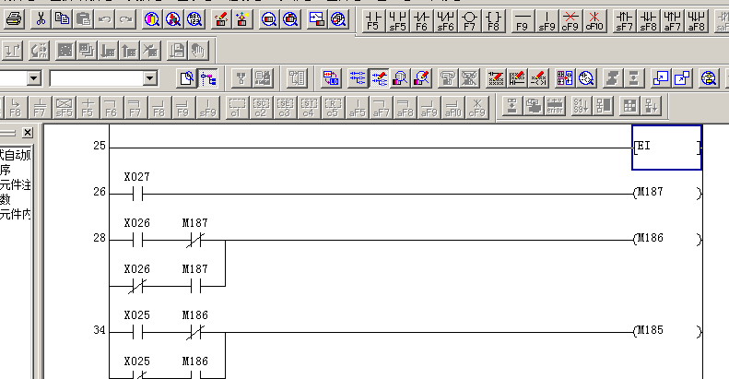Click the Copy toolbar icon
This screenshot has height=379, width=729.
pyautogui.click(x=62, y=18)
